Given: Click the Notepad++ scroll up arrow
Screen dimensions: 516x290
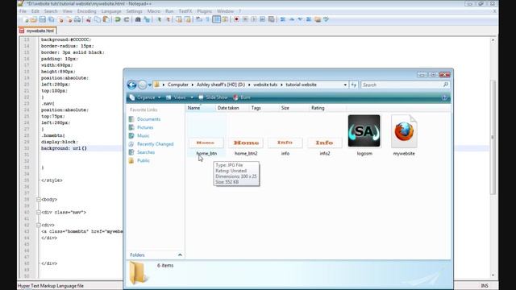Looking at the screenshot, I should coord(493,40).
